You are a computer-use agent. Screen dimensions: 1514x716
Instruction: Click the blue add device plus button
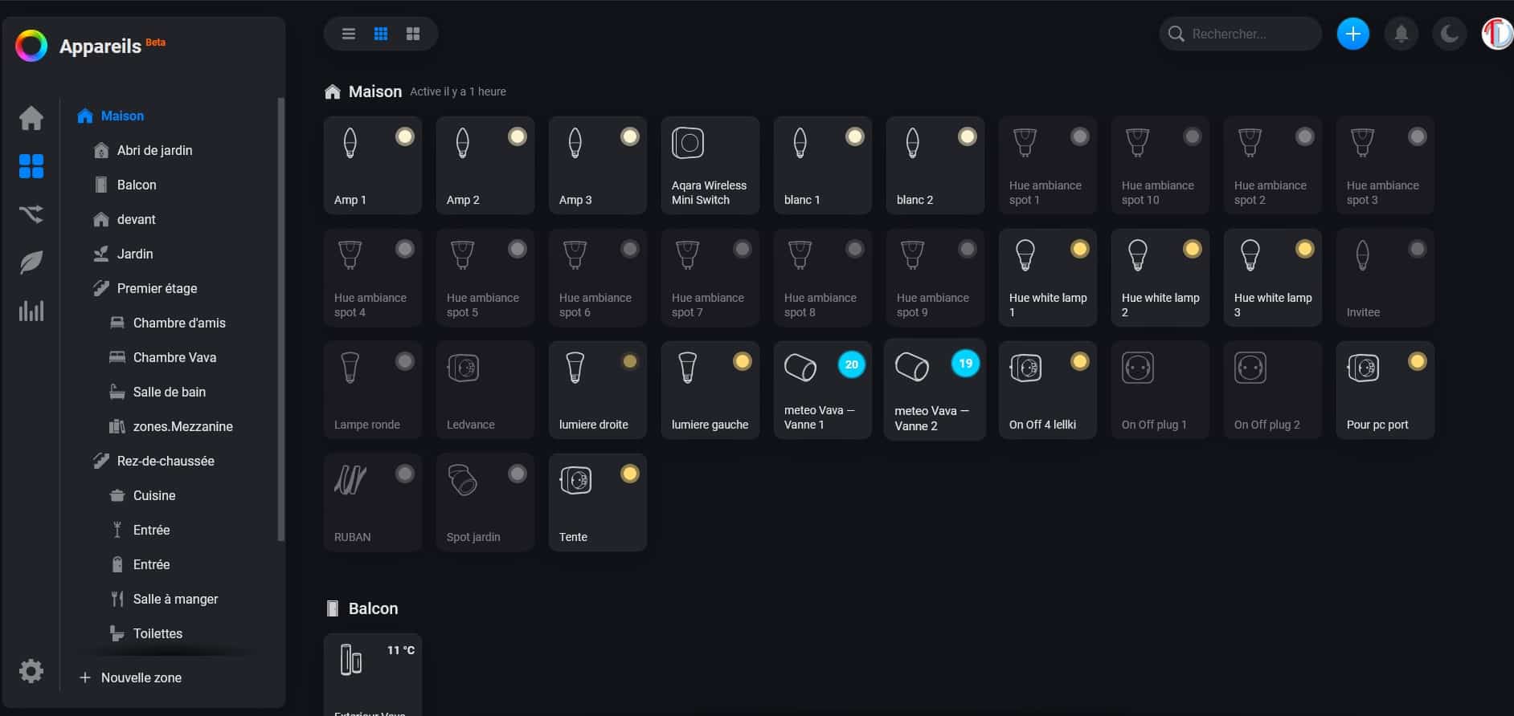1352,34
